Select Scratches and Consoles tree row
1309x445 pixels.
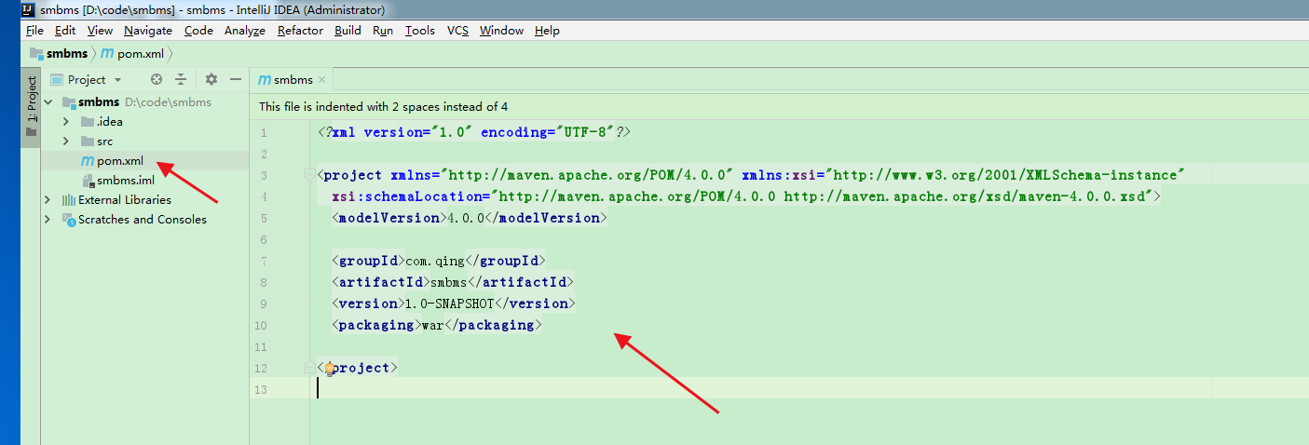(x=144, y=220)
